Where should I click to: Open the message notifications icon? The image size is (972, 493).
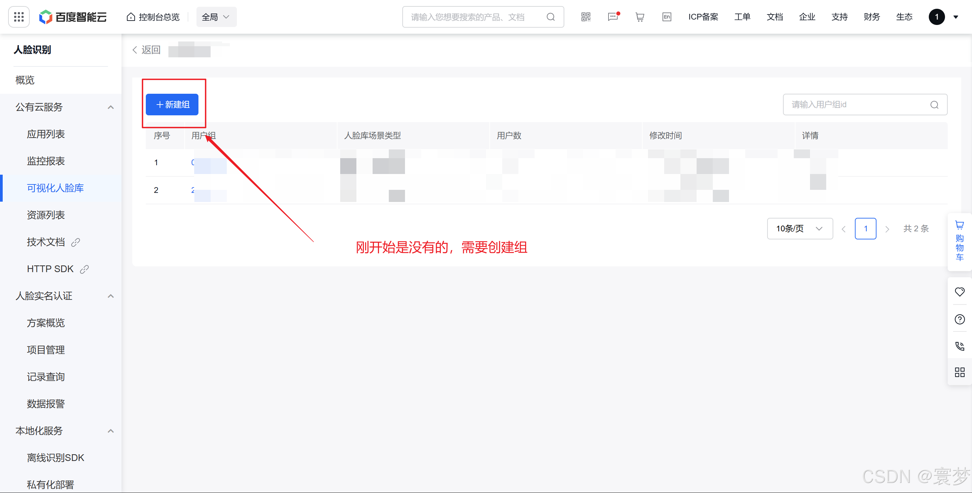pyautogui.click(x=613, y=17)
